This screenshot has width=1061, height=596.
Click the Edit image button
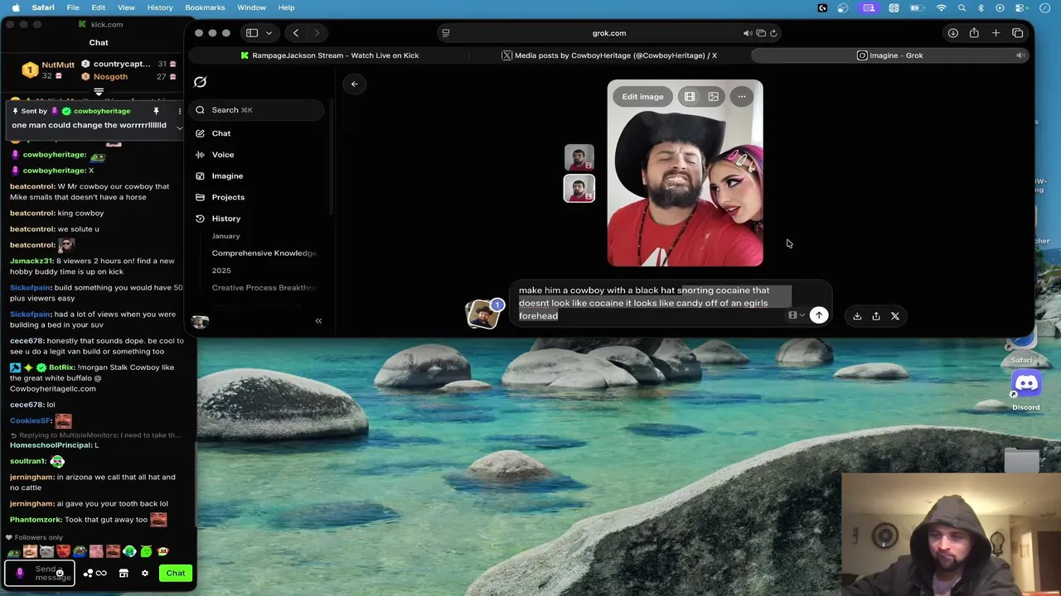pos(642,97)
